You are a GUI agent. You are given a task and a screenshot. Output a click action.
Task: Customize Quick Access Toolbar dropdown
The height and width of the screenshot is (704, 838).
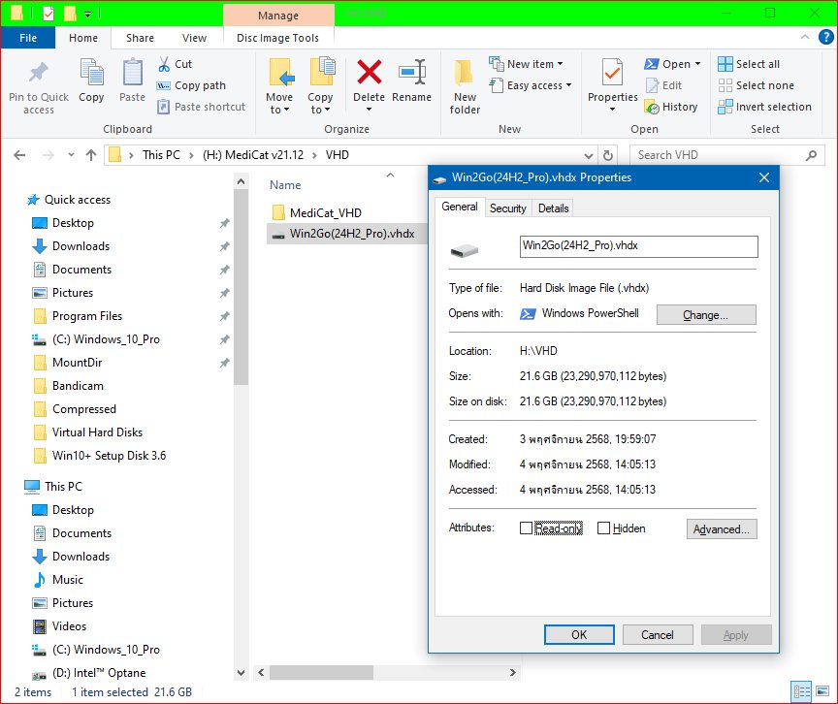87,14
